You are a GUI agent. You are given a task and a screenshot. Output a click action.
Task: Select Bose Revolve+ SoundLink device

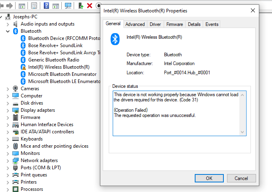pyautogui.click(x=55, y=46)
